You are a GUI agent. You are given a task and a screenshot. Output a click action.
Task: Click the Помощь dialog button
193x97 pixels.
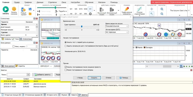coord(124,78)
